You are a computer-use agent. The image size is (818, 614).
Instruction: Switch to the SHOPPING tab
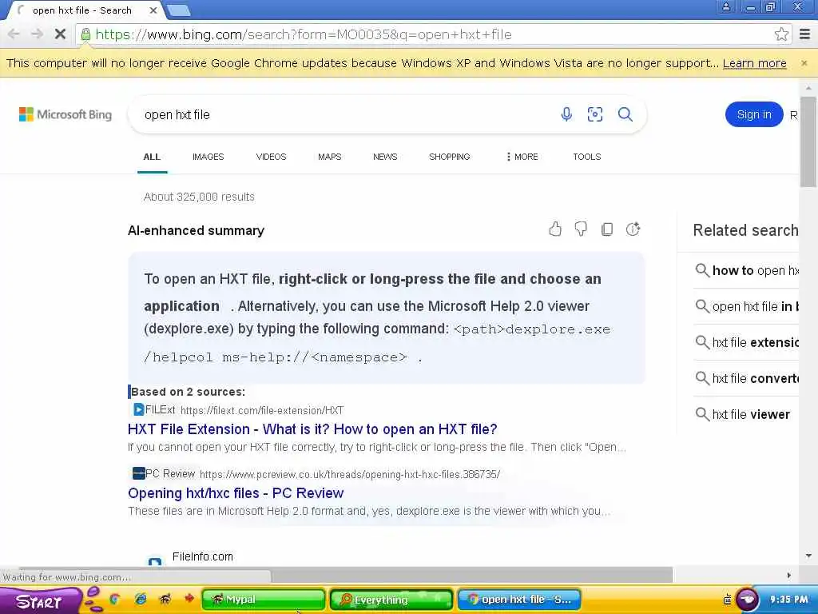[449, 157]
